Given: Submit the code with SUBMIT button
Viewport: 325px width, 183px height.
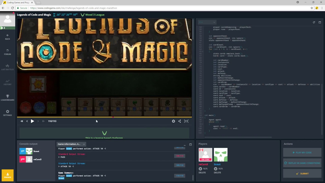Looking at the screenshot, I should (302, 174).
